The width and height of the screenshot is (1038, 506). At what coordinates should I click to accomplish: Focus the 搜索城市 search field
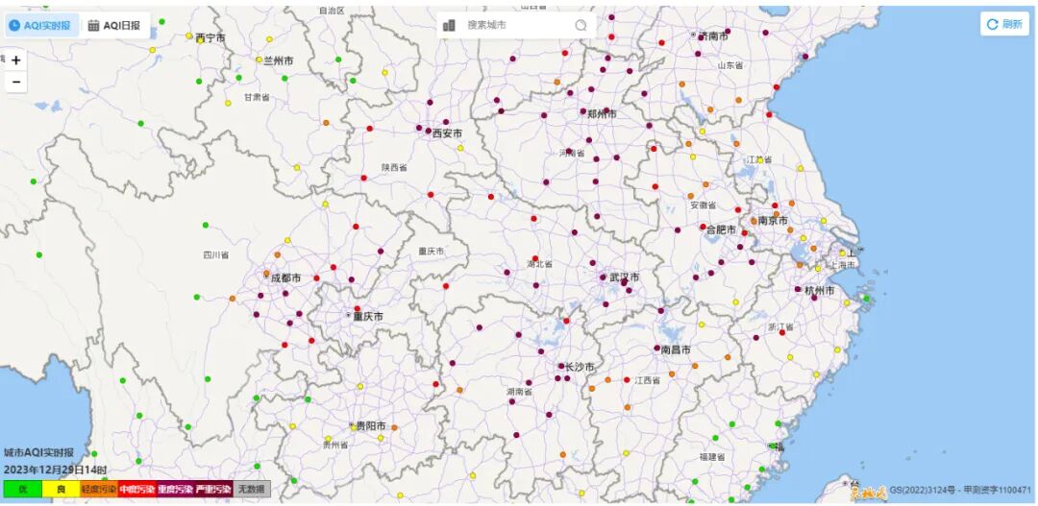click(515, 25)
